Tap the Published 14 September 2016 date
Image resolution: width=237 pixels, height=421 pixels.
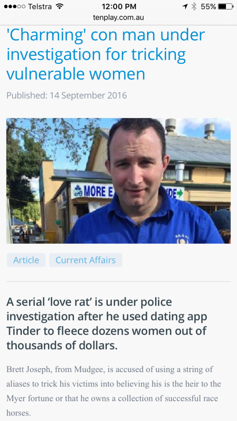[x=67, y=95]
